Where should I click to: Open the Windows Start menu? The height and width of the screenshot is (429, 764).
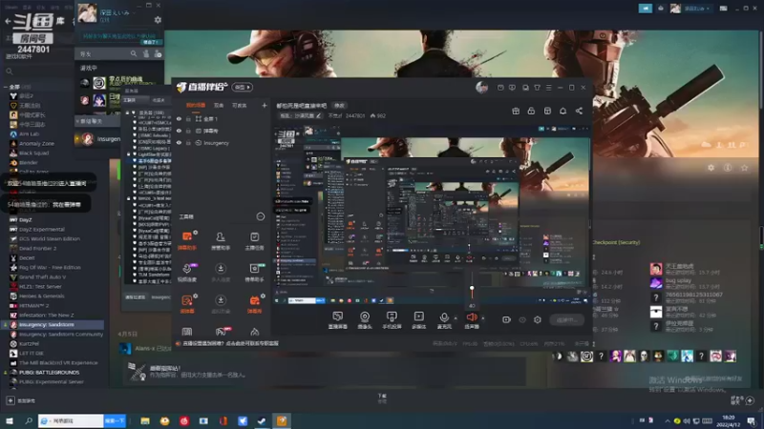click(x=10, y=420)
